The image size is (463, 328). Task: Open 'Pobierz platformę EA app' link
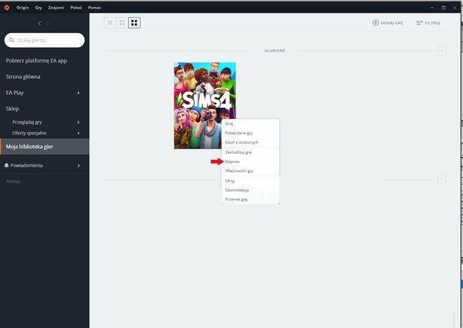[36, 61]
